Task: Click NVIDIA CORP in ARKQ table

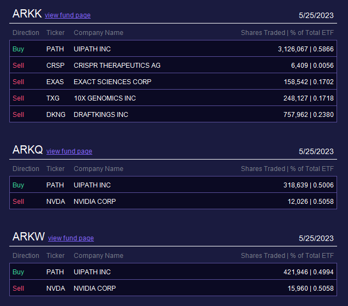Action: point(95,202)
